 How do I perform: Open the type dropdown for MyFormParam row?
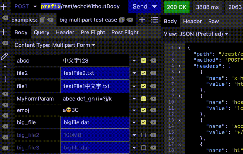tap(134, 99)
